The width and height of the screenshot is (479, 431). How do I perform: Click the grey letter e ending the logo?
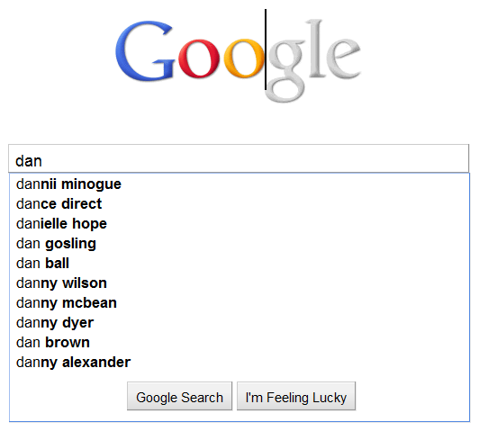[343, 58]
